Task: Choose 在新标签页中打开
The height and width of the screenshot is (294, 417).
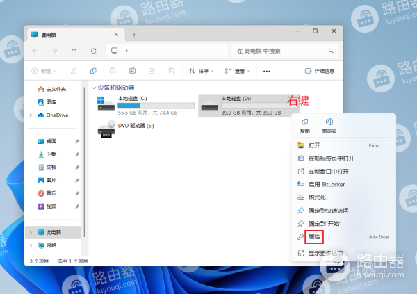Action: (x=343, y=158)
